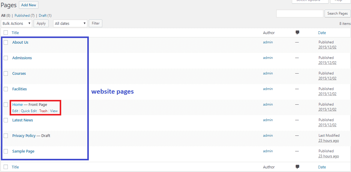
Task: Click the admin author link in the Home row
Action: coord(268,104)
